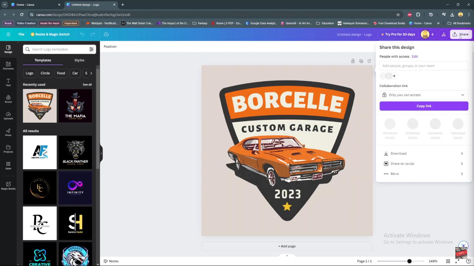Expand Share on social option
This screenshot has height=266, width=474.
(x=424, y=164)
